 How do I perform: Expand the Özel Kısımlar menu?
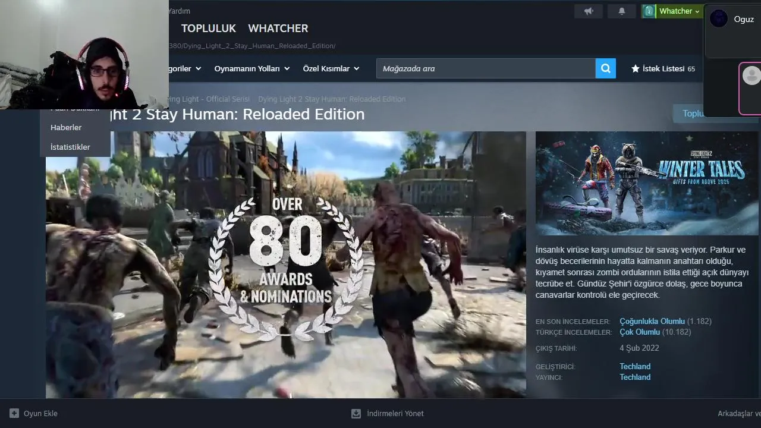point(331,68)
